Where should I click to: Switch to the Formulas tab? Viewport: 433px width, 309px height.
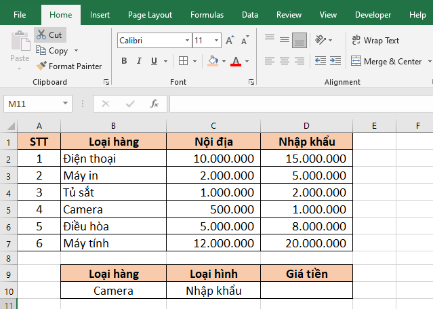coord(207,14)
